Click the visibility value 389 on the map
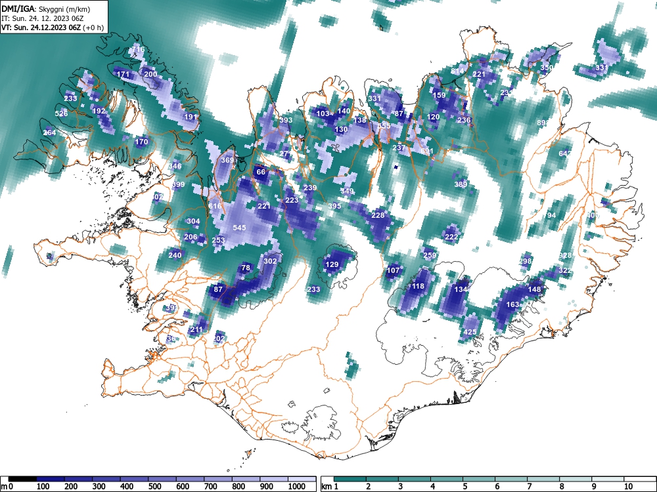The height and width of the screenshot is (492, 657). click(x=461, y=184)
